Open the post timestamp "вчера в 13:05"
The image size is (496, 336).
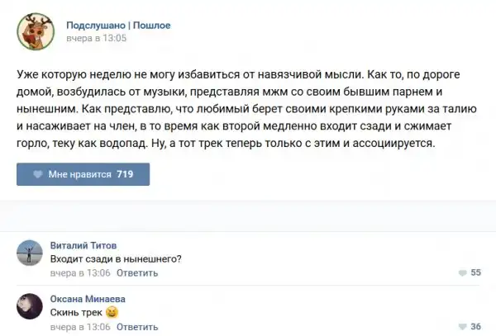click(x=95, y=38)
